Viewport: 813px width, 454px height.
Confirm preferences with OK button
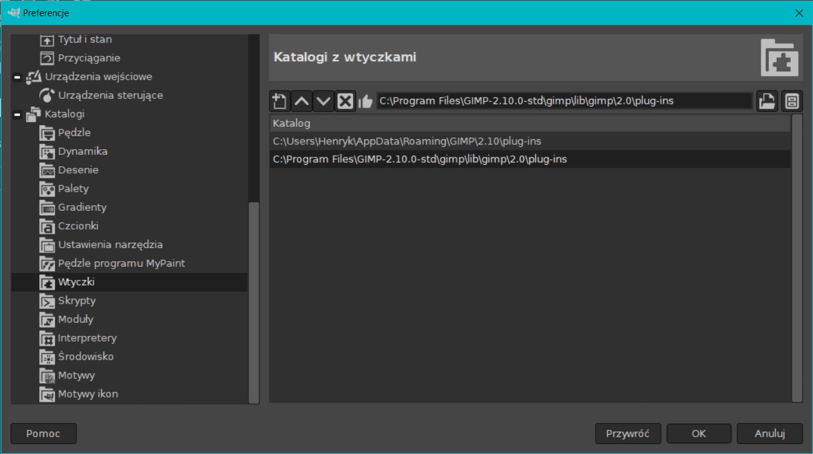tap(698, 433)
